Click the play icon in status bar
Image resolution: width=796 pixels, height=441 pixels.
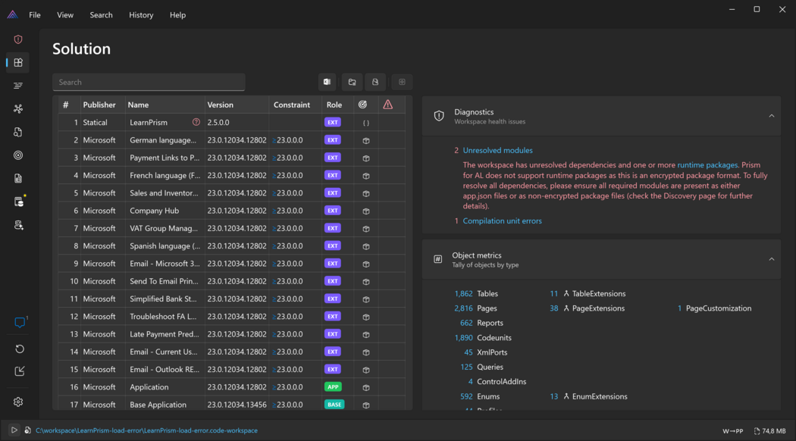(x=14, y=430)
